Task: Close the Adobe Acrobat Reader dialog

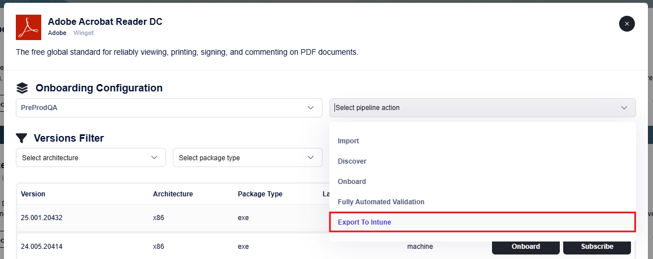Action: [x=626, y=24]
